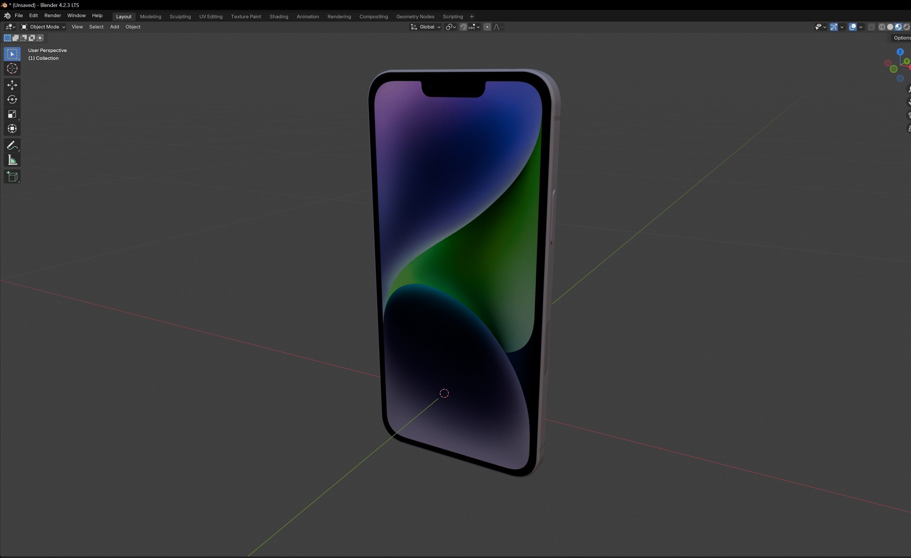Select the Scale tool
This screenshot has height=558, width=911.
coord(12,114)
